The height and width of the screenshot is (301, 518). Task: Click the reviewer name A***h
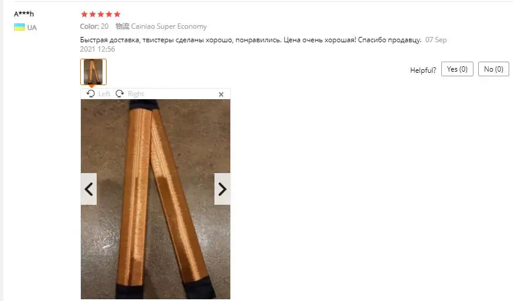point(24,14)
